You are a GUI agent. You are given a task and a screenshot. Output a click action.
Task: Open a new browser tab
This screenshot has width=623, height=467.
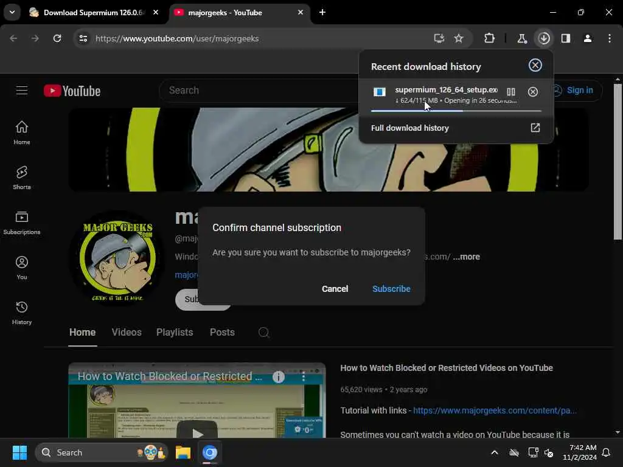tap(322, 12)
